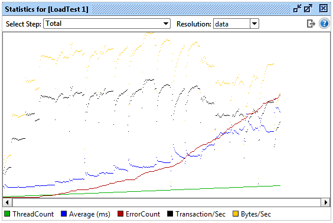Click the data resolution text field
The height and width of the screenshot is (223, 333).
[231, 24]
